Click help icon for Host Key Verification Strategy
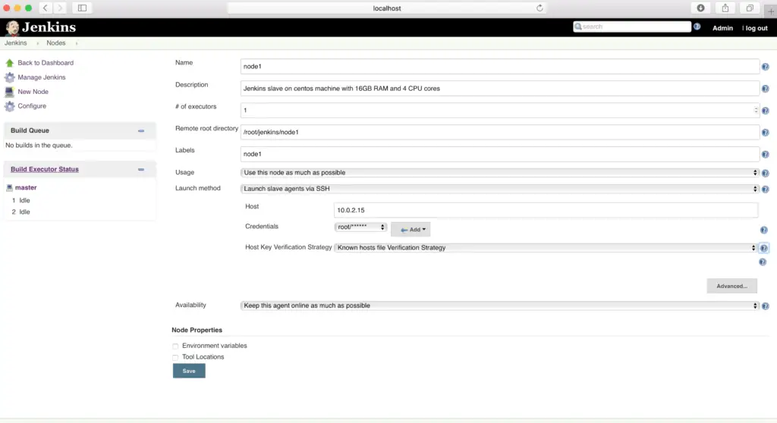777x423 pixels. click(x=763, y=248)
